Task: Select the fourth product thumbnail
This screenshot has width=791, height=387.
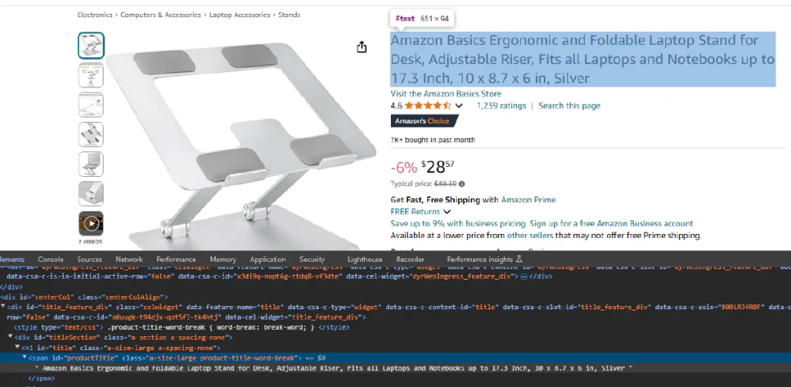Action: click(91, 134)
